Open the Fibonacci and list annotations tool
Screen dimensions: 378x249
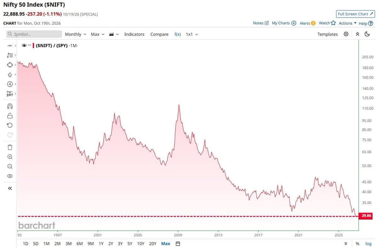(10, 55)
